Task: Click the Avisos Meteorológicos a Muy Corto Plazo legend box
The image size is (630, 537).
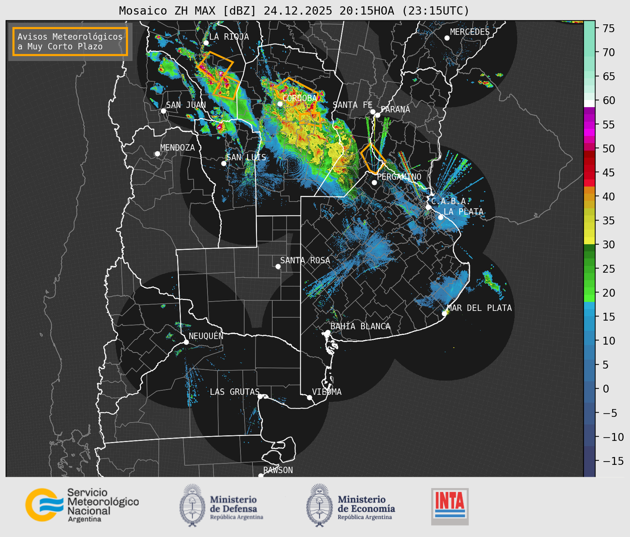Action: point(70,41)
